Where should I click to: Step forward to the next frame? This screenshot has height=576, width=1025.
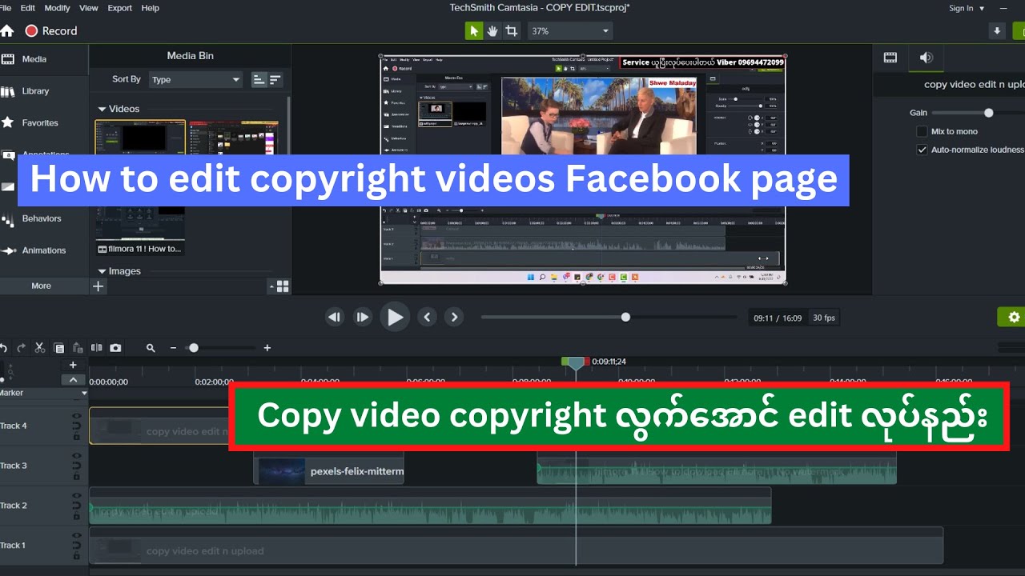point(363,318)
